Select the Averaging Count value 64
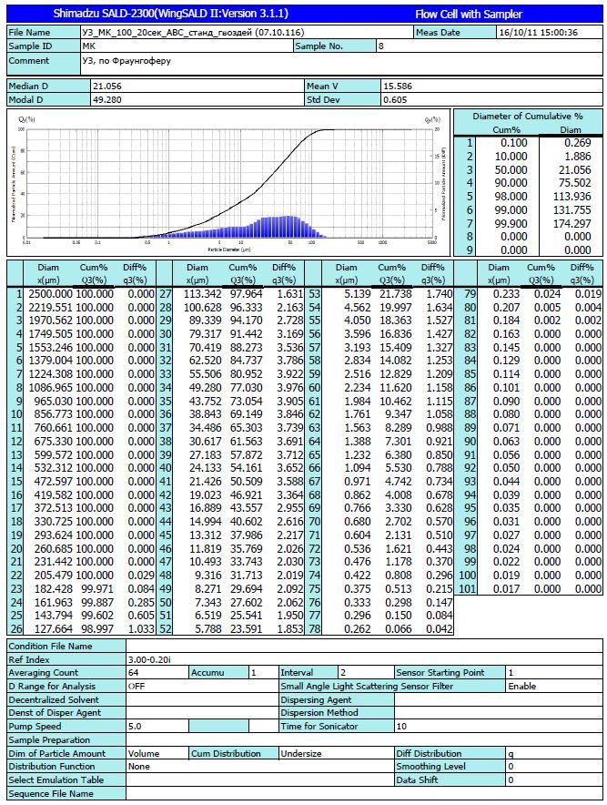The image size is (607, 805). (x=134, y=673)
